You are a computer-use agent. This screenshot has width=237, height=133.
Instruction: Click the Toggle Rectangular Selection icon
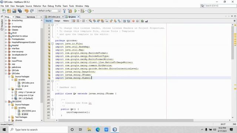coord(106,21)
